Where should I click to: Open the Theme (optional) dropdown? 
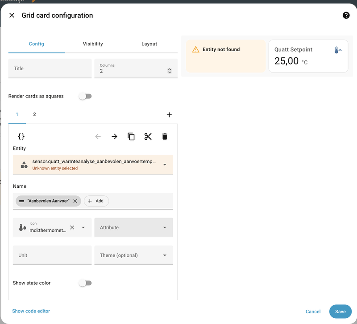pos(165,255)
